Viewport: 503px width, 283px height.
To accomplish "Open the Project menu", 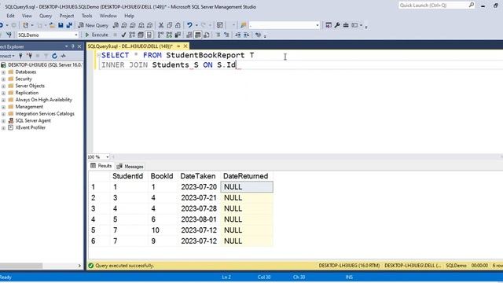I will [x=66, y=16].
